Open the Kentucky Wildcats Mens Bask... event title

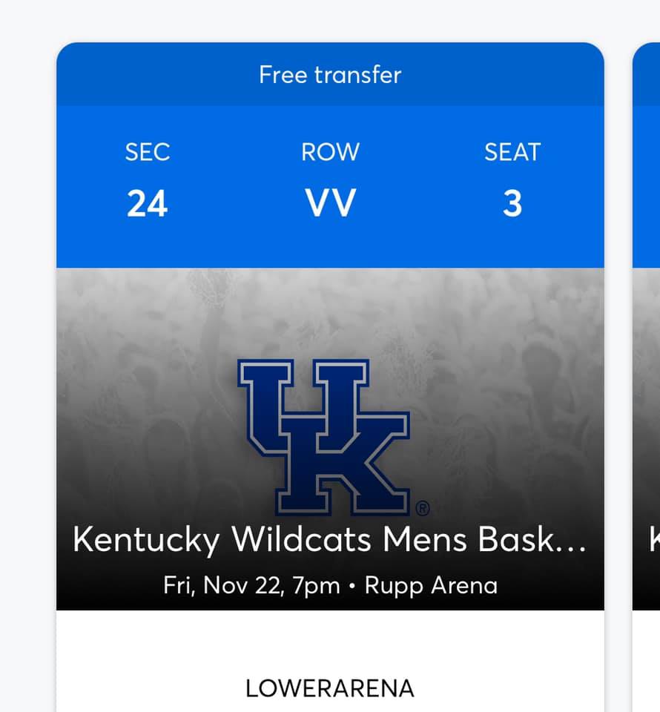click(330, 541)
